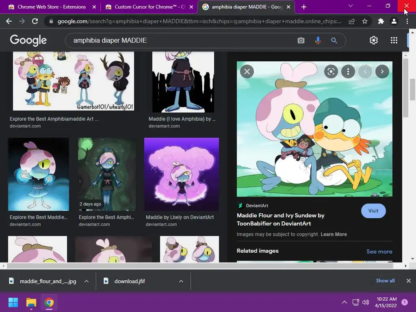The image size is (416, 312).
Task: Open notification center badge
Action: click(405, 302)
